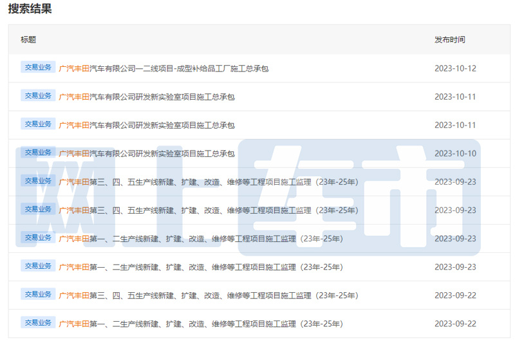This screenshot has width=515, height=343.
Task: Select the 2023-10-12 publish date cell
Action: click(455, 68)
